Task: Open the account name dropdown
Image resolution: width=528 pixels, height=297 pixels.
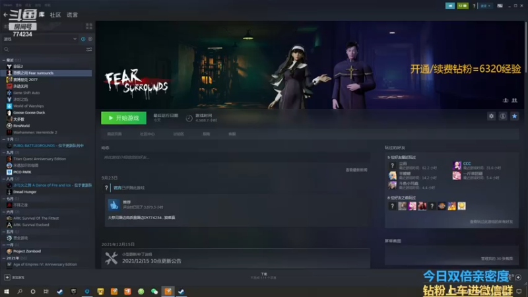Action: 485,6
